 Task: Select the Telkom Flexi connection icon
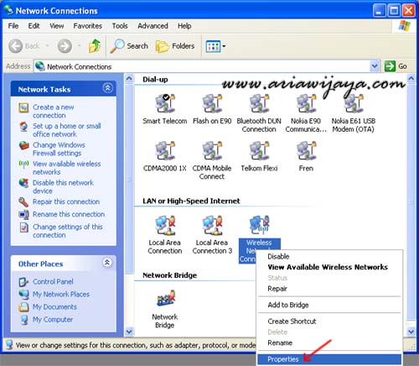259,150
